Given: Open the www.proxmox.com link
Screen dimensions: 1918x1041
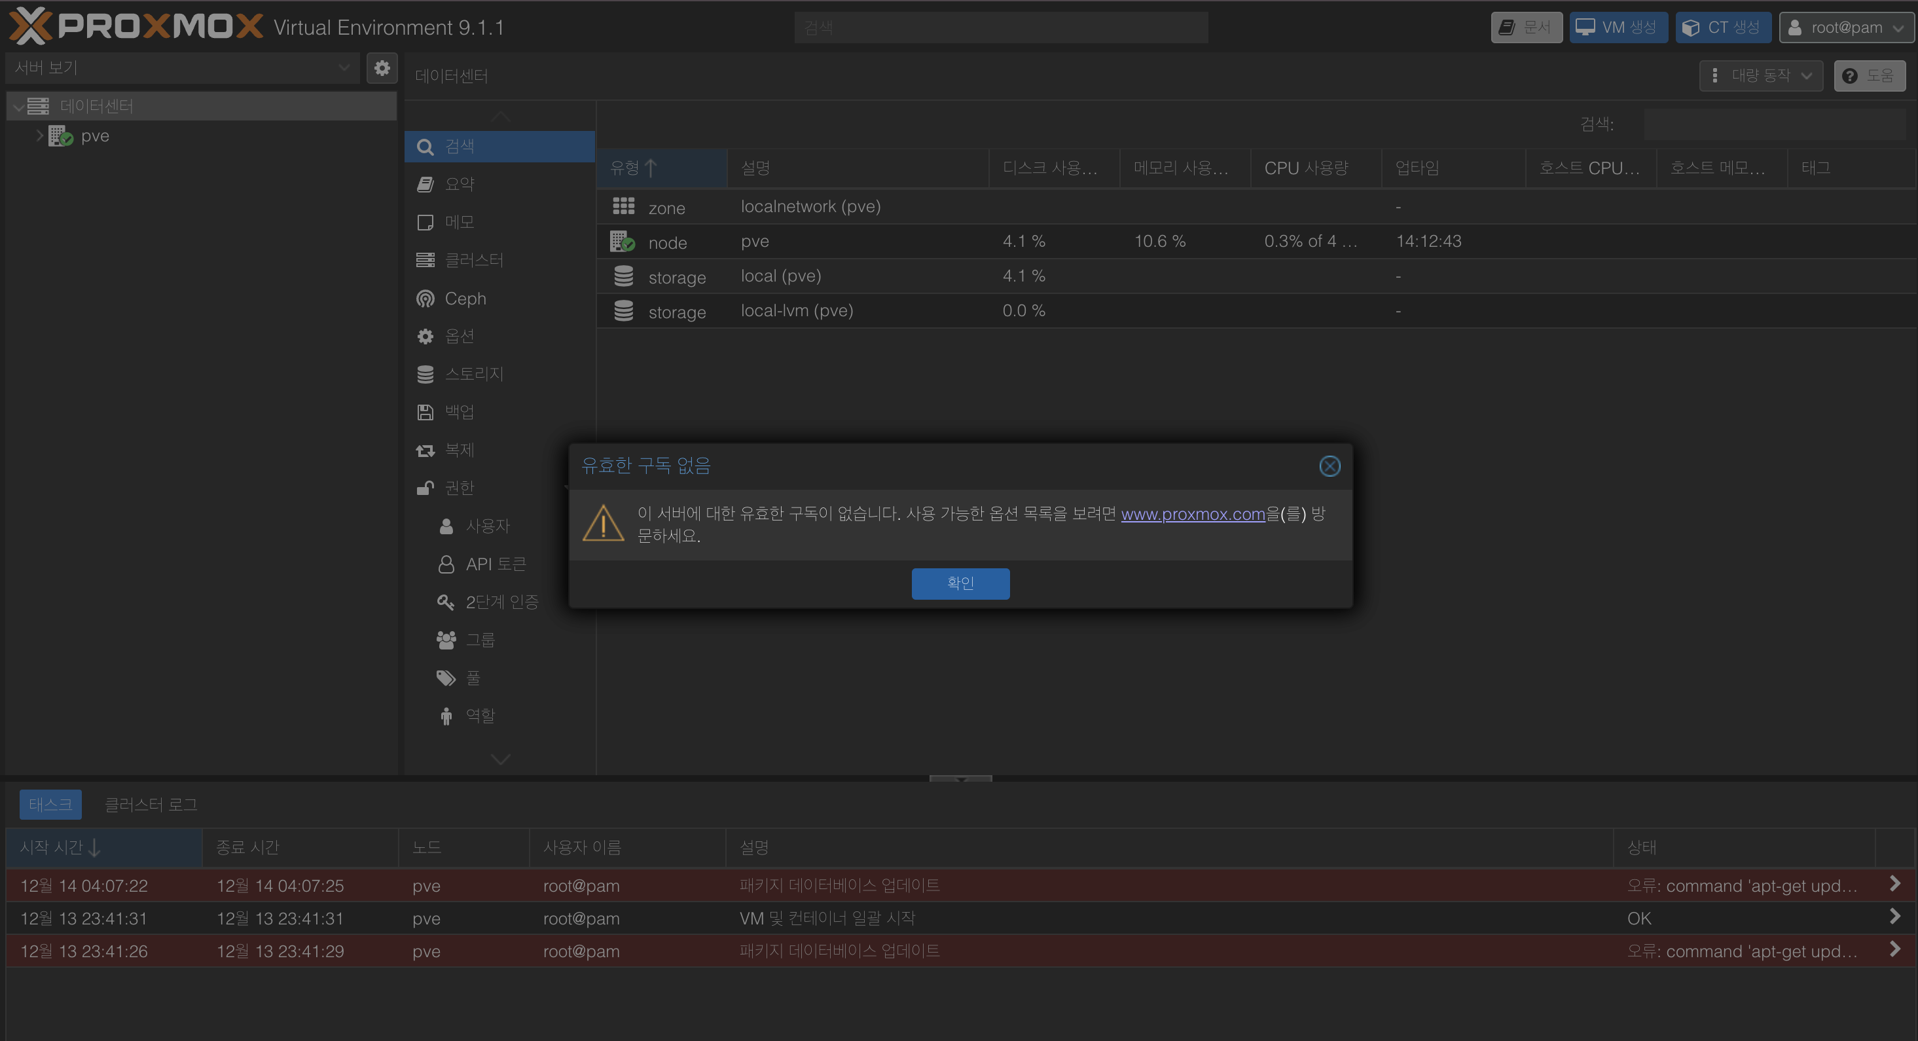Looking at the screenshot, I should click(x=1193, y=514).
